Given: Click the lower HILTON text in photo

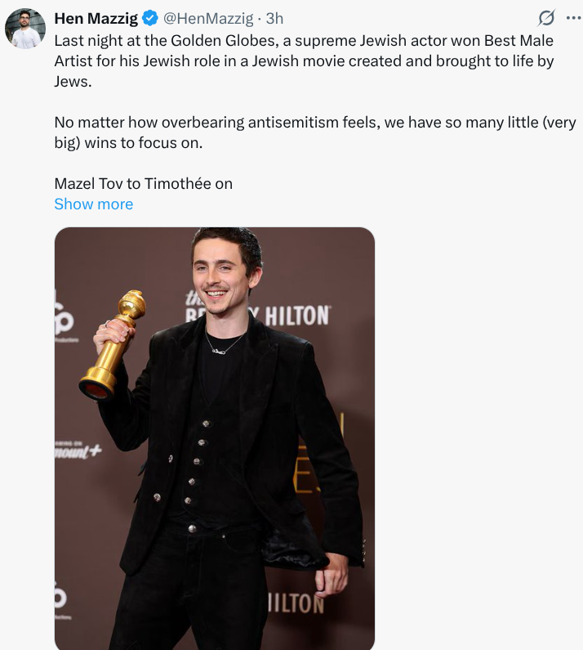Looking at the screenshot, I should 296,603.
